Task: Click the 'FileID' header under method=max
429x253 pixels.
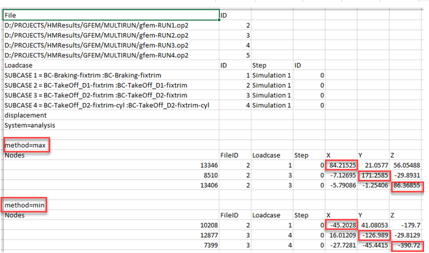Action: click(235, 155)
